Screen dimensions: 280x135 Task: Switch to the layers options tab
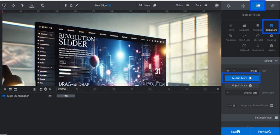[x=273, y=6]
